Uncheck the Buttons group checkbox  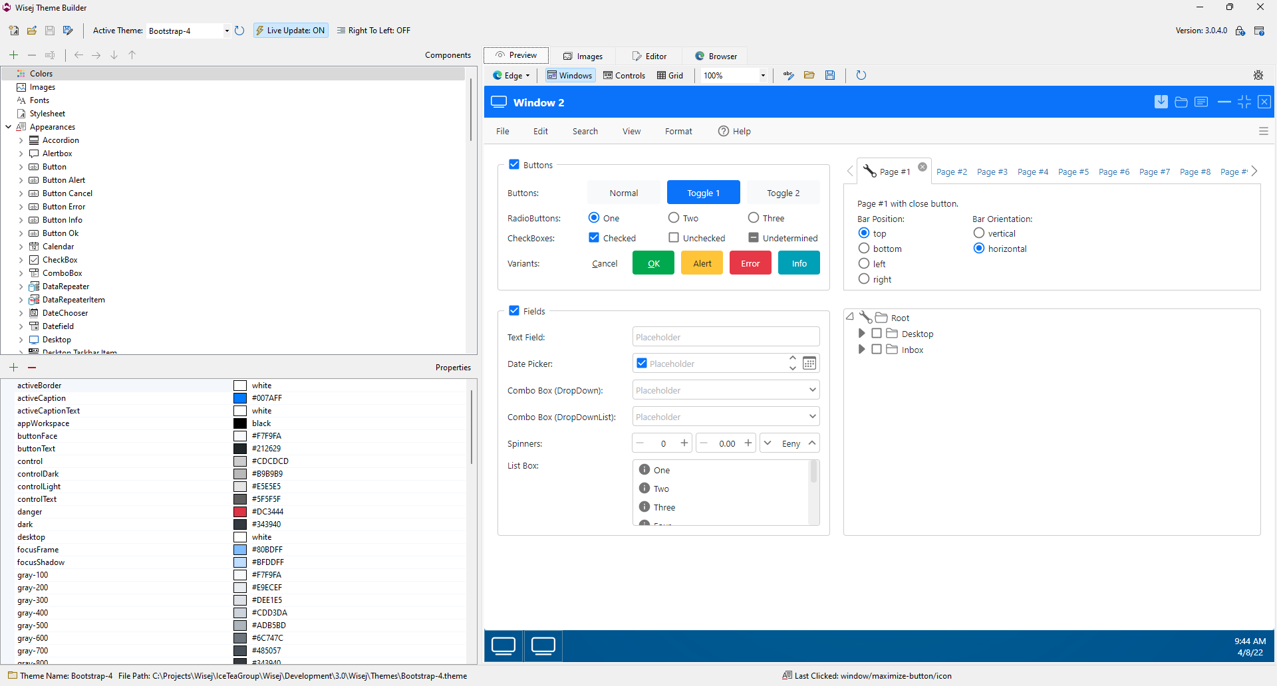[x=514, y=164]
